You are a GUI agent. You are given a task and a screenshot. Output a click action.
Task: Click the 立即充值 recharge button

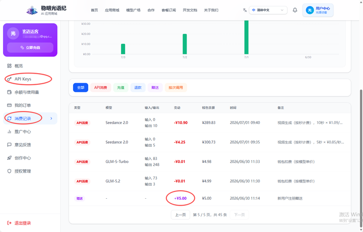(x=30, y=47)
